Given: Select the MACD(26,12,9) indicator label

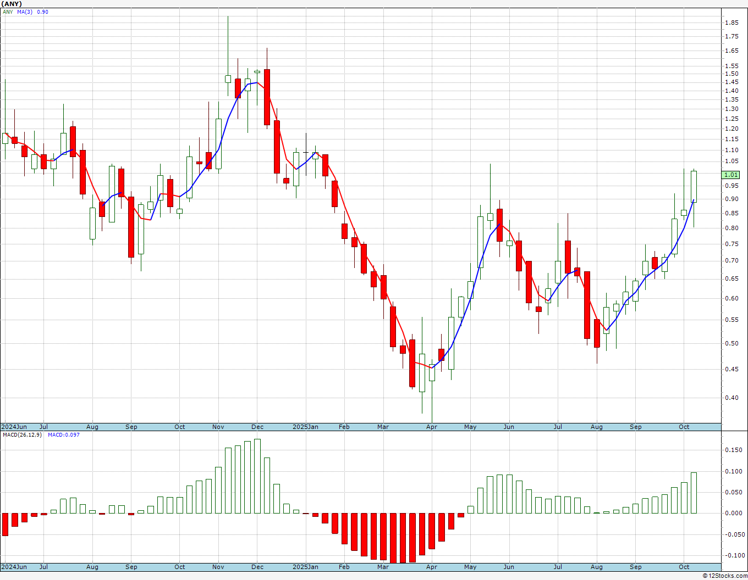Looking at the screenshot, I should point(22,435).
